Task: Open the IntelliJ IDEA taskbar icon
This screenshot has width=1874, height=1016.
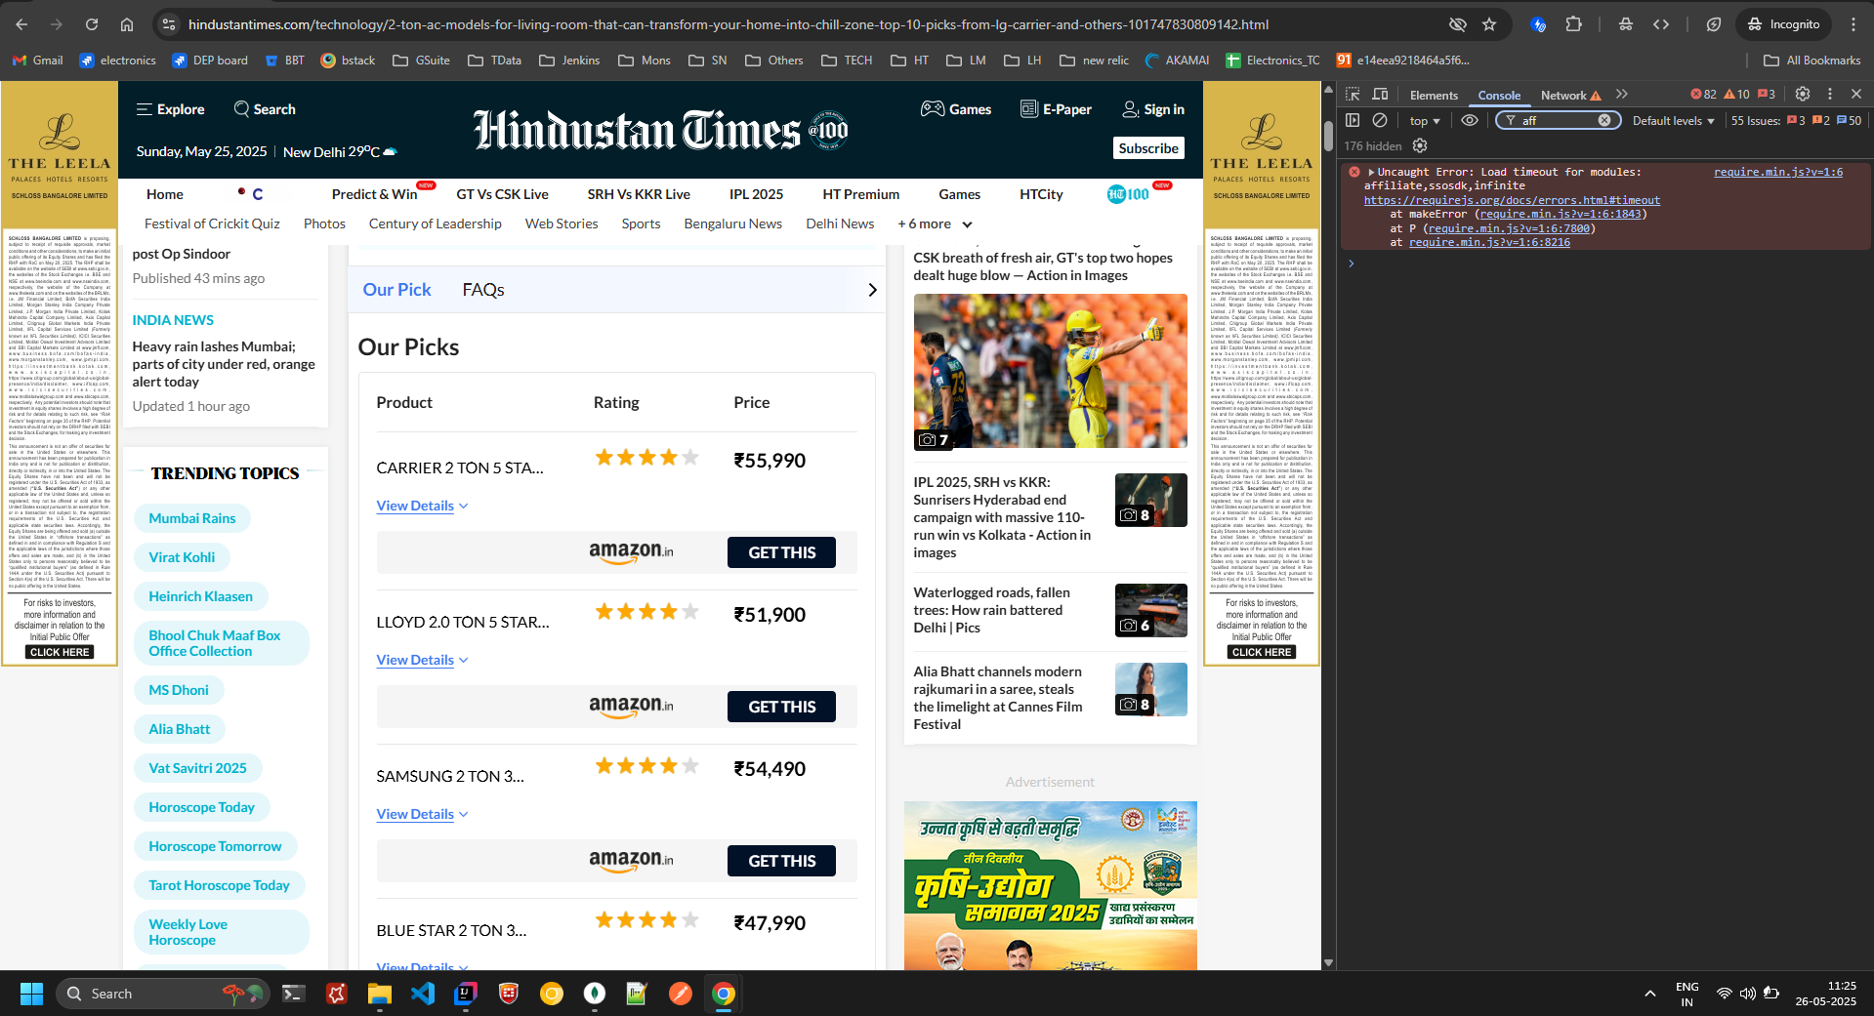Action: coord(466,994)
